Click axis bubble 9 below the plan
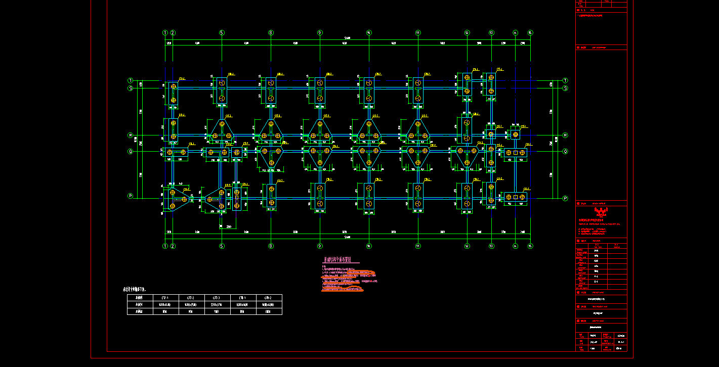 (320, 246)
